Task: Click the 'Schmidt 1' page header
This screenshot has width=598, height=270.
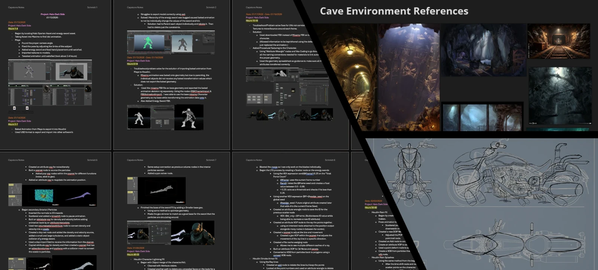Action: point(92,7)
